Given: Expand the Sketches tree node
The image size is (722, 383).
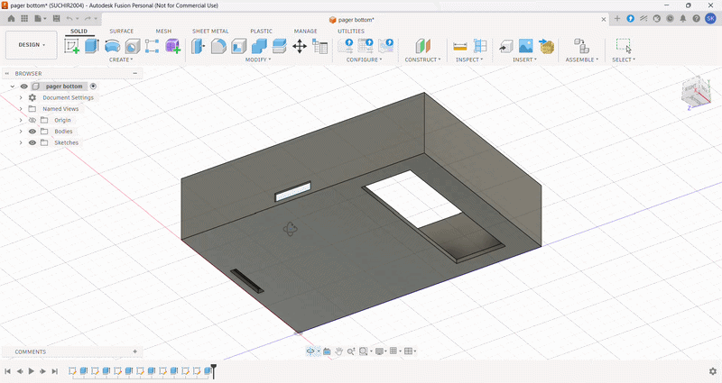Looking at the screenshot, I should pyautogui.click(x=21, y=142).
